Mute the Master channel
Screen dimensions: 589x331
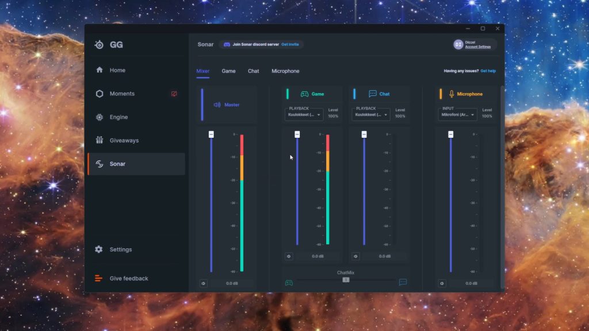click(x=204, y=283)
